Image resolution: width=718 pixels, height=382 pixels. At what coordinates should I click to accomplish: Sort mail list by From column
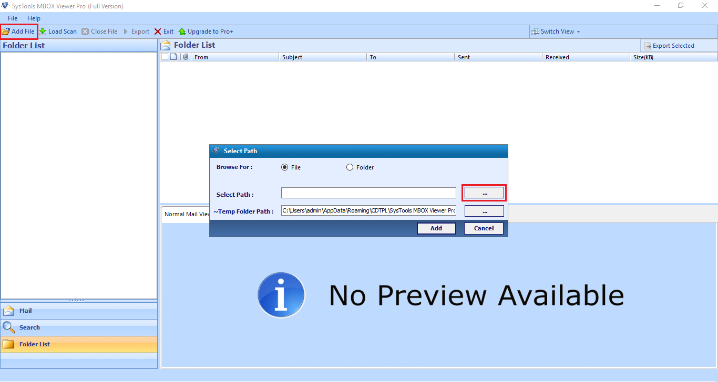(235, 57)
